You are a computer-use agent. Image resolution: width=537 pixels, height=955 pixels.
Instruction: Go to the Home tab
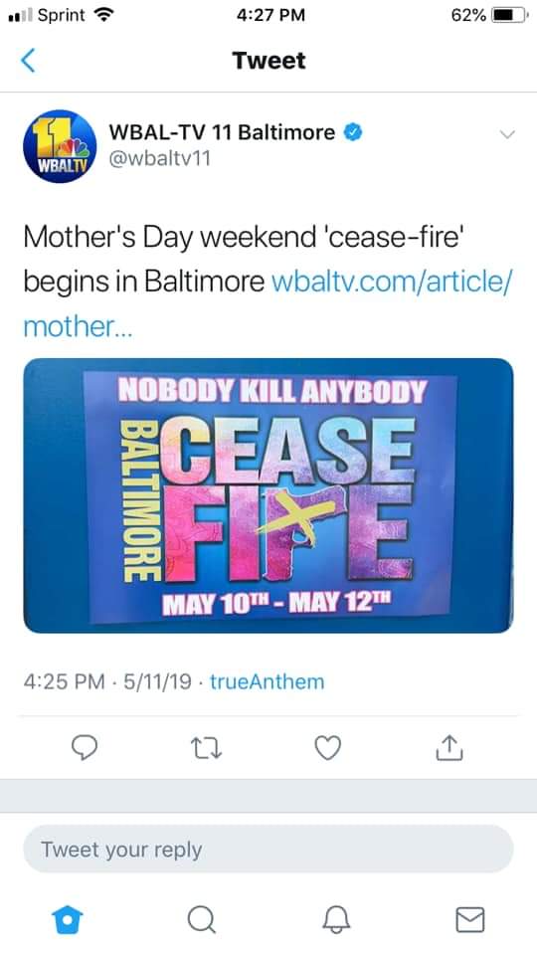point(67,919)
